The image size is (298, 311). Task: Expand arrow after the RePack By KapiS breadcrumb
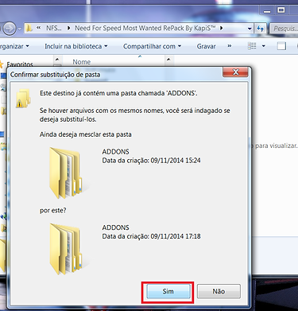click(222, 28)
